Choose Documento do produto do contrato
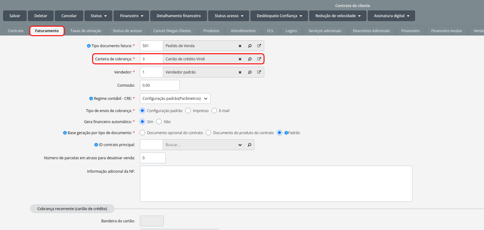 208,133
